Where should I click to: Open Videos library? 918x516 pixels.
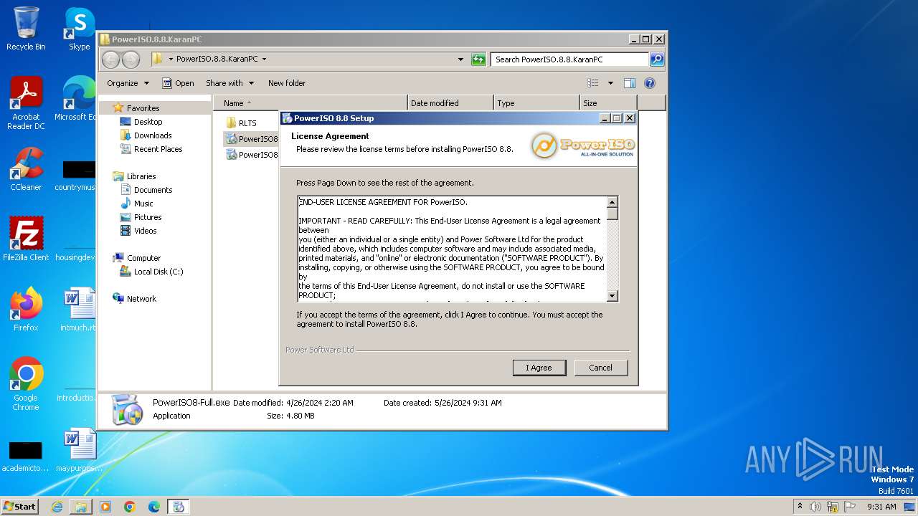(138, 231)
